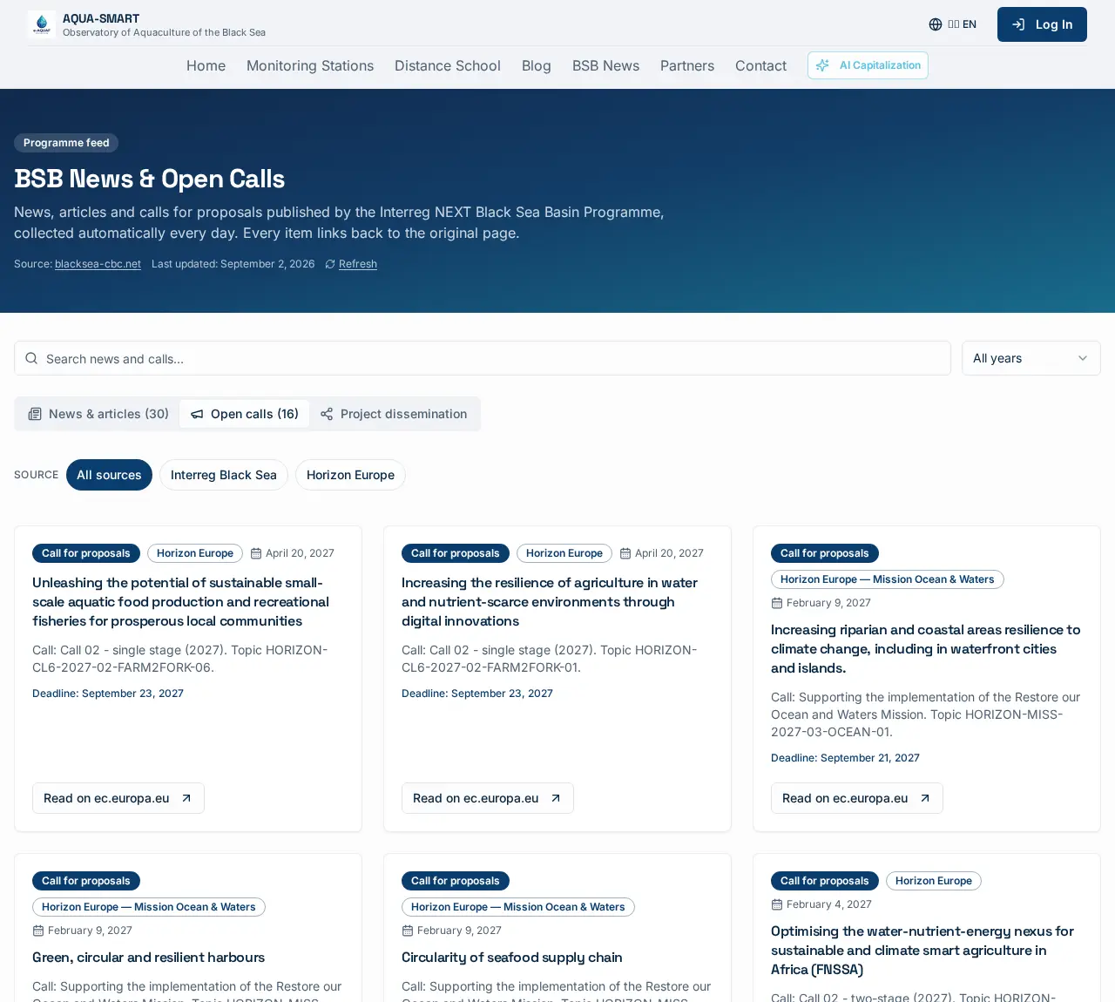Click the share icon on Project dissemination tab
Screen dimensions: 1115x1002
coord(327,414)
